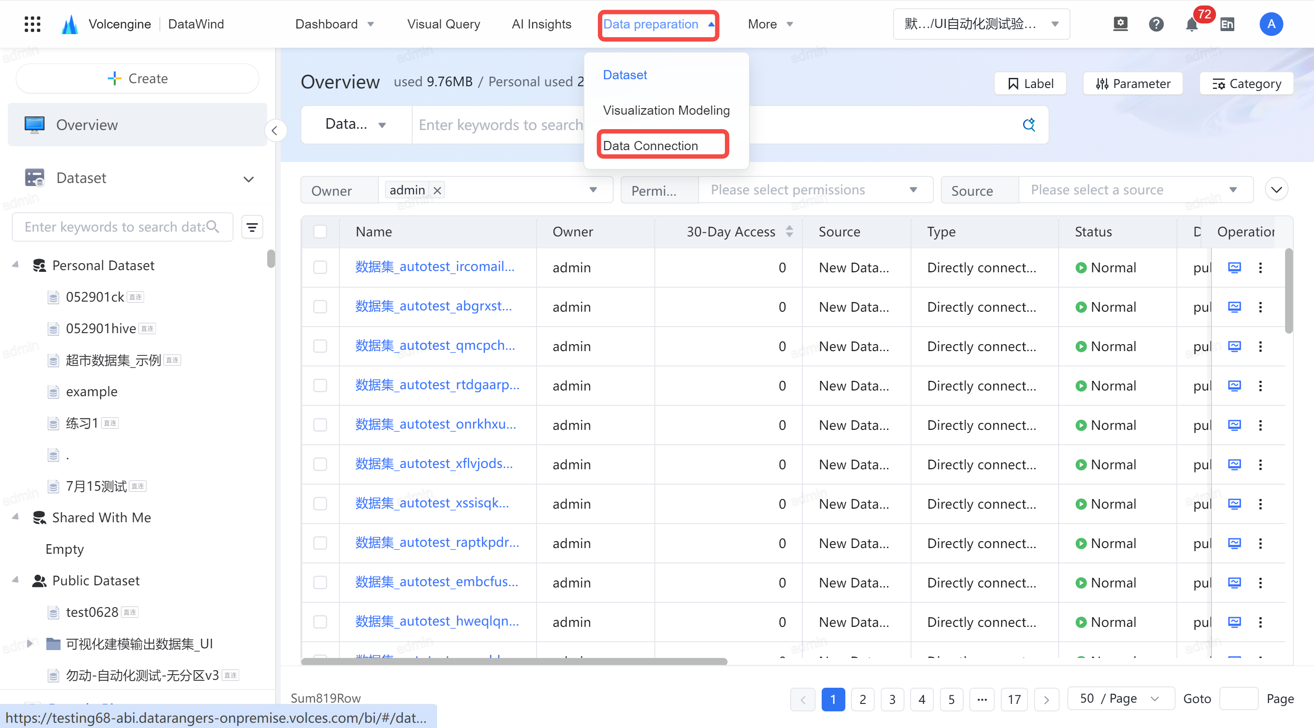
Task: Select Data Connection menu entry
Action: click(x=650, y=146)
